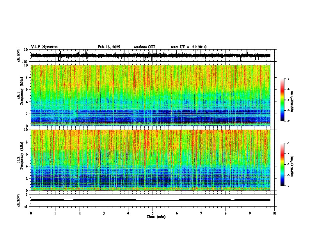Click the "station=OUI" label
309x239 pixels.
144,47
